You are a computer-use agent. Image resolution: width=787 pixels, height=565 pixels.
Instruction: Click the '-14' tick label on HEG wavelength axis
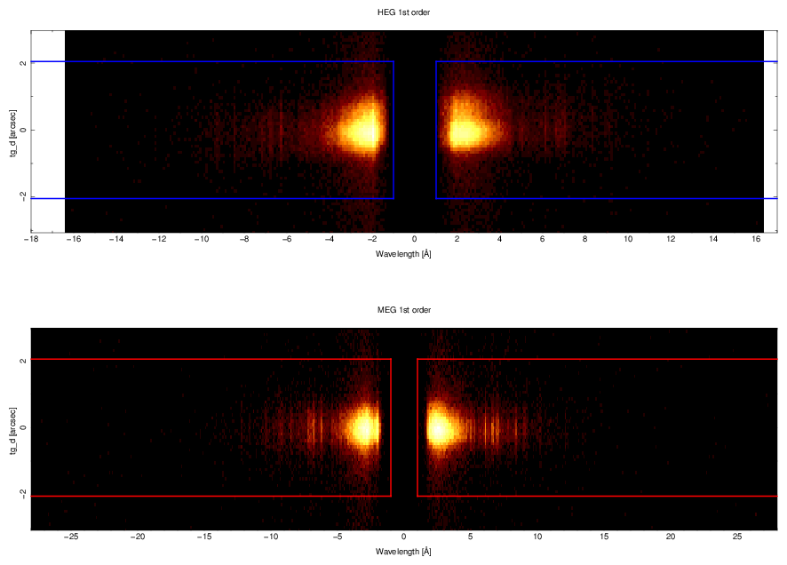(x=116, y=239)
